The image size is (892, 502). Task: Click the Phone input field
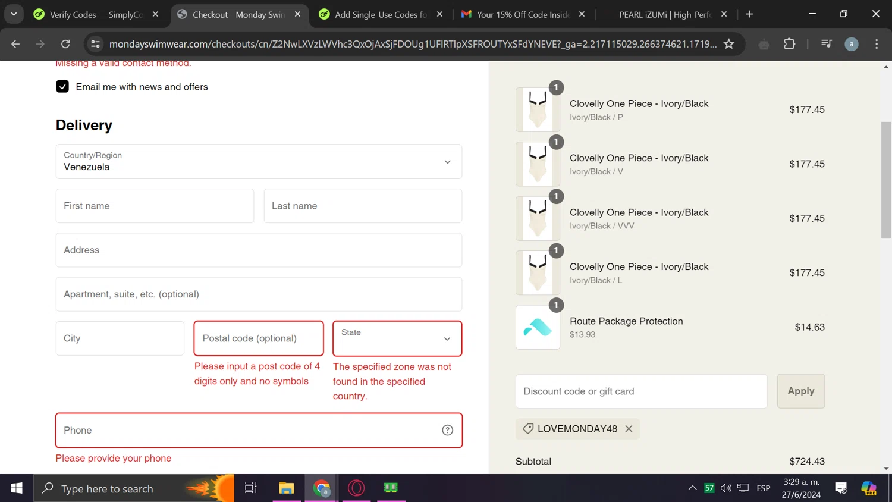[259, 431]
